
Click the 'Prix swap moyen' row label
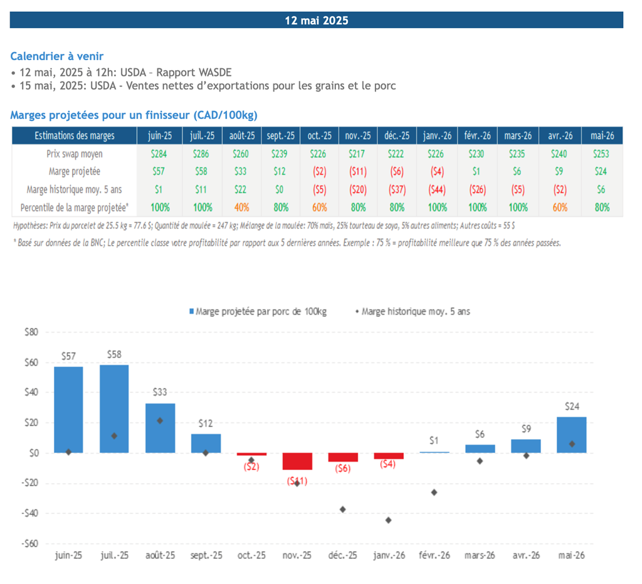[74, 154]
